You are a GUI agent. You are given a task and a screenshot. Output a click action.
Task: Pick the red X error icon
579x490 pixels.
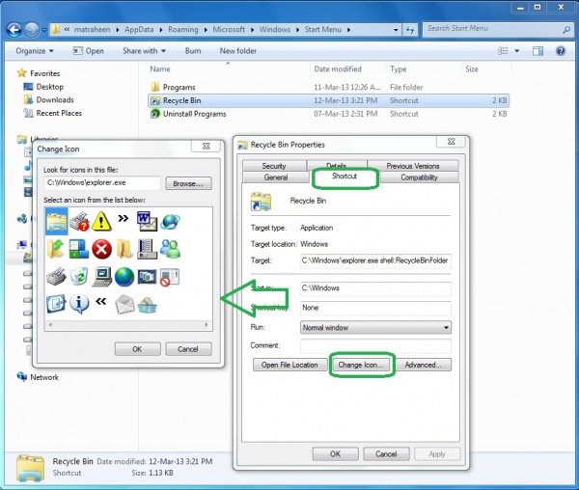(x=101, y=249)
